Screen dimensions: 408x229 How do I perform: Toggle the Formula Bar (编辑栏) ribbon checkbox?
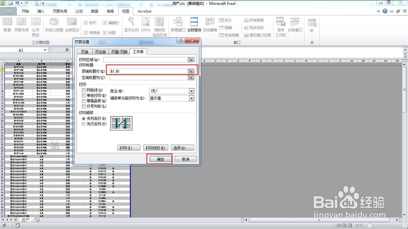(104, 23)
